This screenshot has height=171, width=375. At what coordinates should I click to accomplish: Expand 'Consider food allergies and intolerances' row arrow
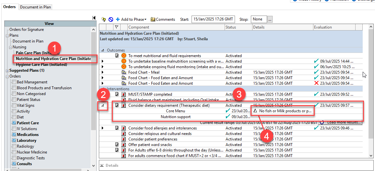click(103, 128)
